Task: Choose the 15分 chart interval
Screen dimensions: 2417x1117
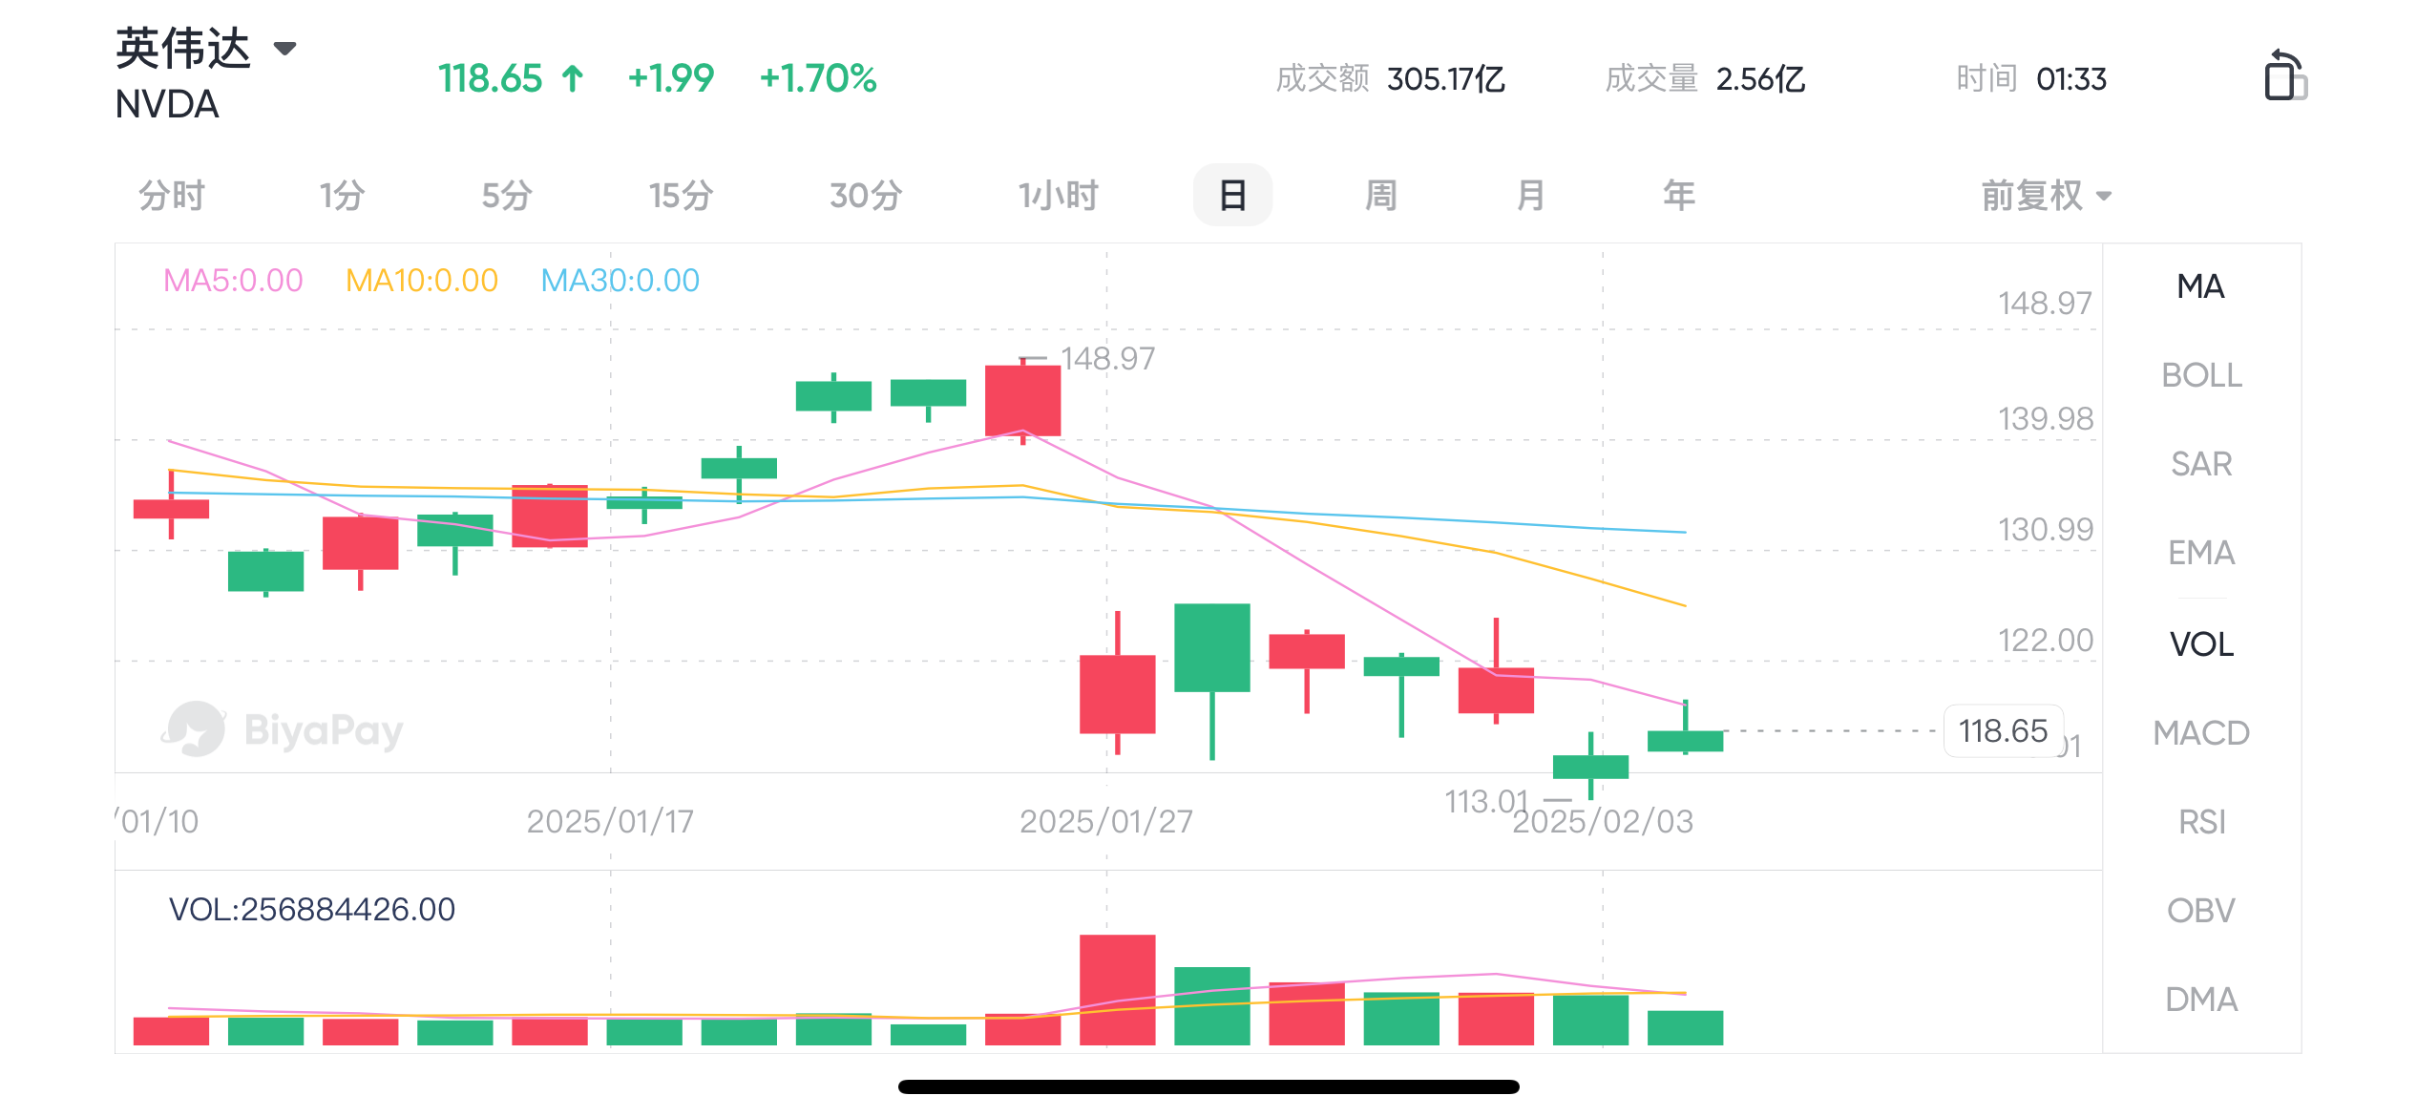Action: pos(681,196)
